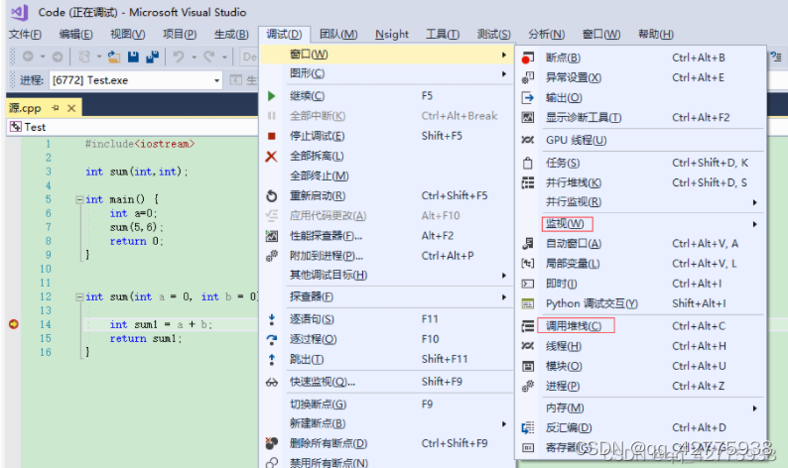The width and height of the screenshot is (788, 468).
Task: Click the Detach All (全部拆离) red X icon
Action: pyautogui.click(x=271, y=157)
